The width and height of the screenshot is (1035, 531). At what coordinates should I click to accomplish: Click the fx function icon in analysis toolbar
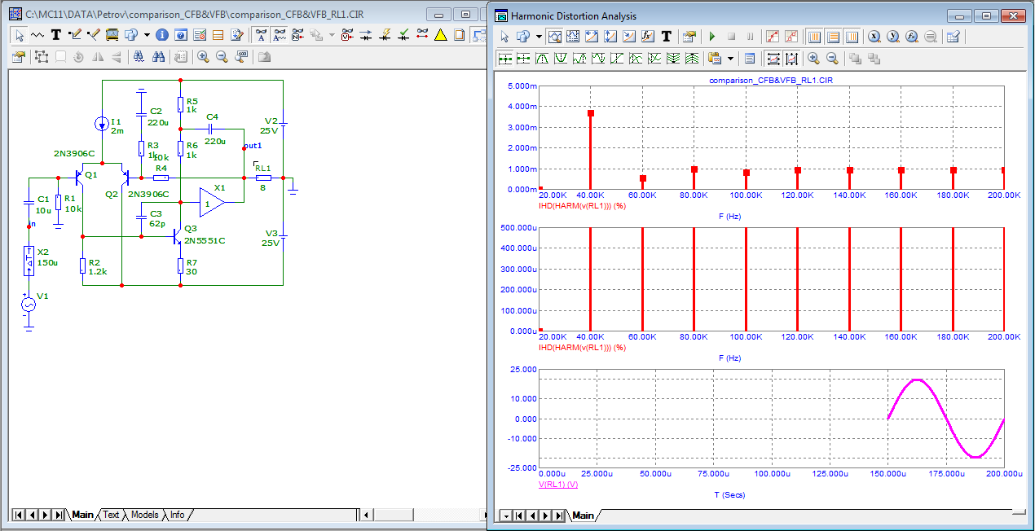648,37
